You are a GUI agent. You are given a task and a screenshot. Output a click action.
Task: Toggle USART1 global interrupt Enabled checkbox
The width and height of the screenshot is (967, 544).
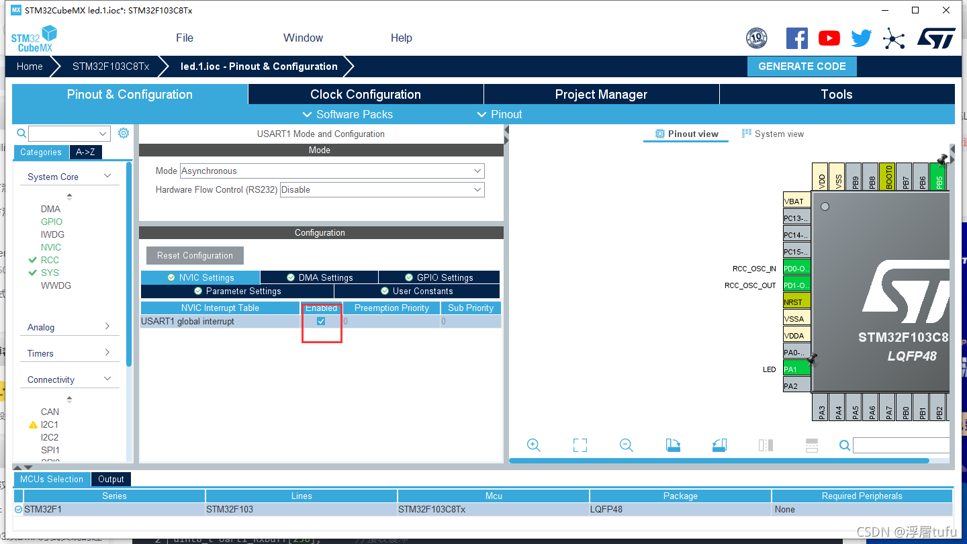pos(321,321)
